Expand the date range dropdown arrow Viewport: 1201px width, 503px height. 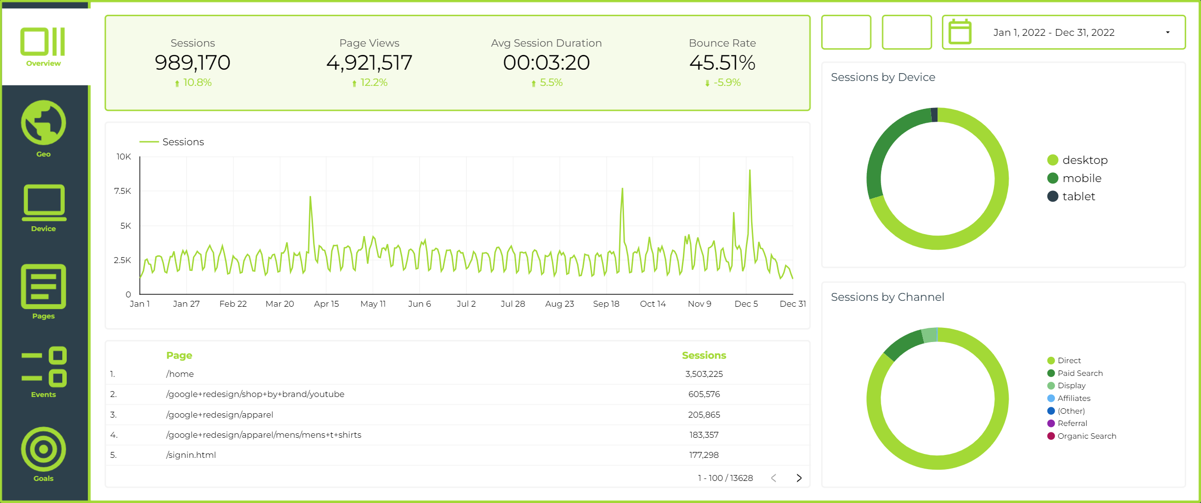coord(1168,32)
